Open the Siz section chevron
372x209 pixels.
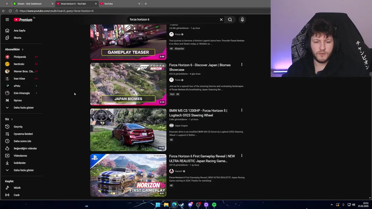(x=12, y=119)
